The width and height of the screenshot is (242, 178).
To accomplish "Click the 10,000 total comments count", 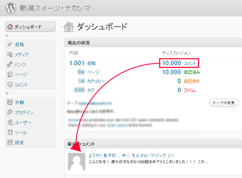I will [x=171, y=63].
